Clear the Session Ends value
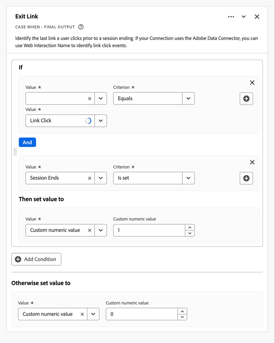 (x=89, y=178)
